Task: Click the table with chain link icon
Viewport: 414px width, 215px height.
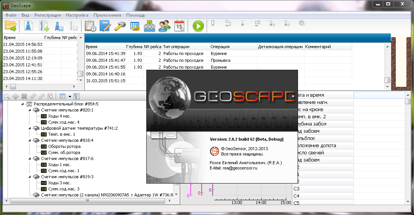Action: [x=135, y=26]
